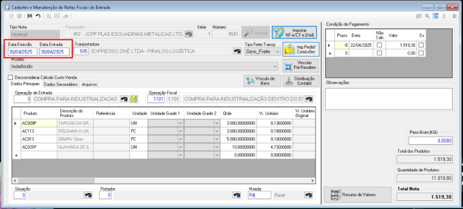The height and width of the screenshot is (209, 463).
Task: Click the Buscar search button
Action: 256,33
